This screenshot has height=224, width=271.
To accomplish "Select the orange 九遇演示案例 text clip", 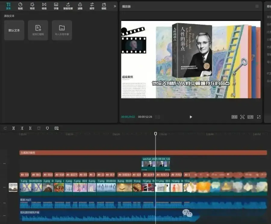I will [143, 153].
